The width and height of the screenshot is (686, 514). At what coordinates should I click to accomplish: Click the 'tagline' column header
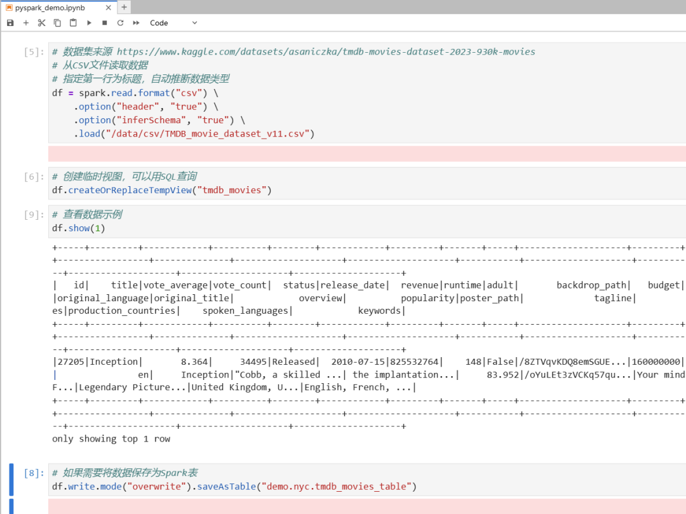(612, 298)
